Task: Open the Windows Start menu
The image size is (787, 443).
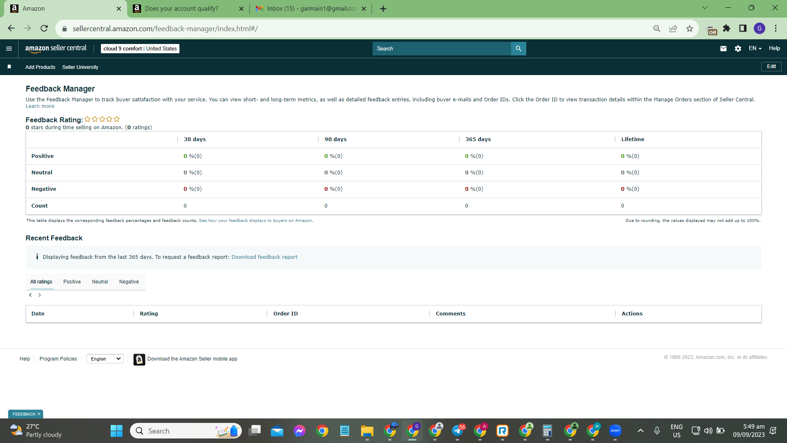Action: 116,431
